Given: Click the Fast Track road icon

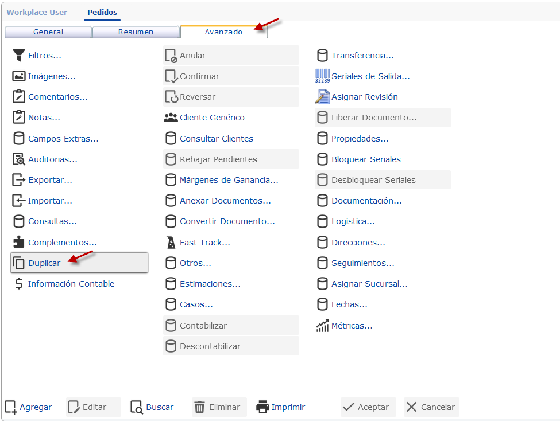Looking at the screenshot, I should [171, 243].
